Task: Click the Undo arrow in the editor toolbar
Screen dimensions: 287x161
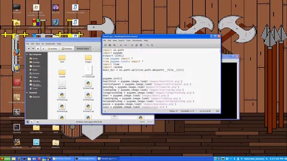Action: pos(121,45)
